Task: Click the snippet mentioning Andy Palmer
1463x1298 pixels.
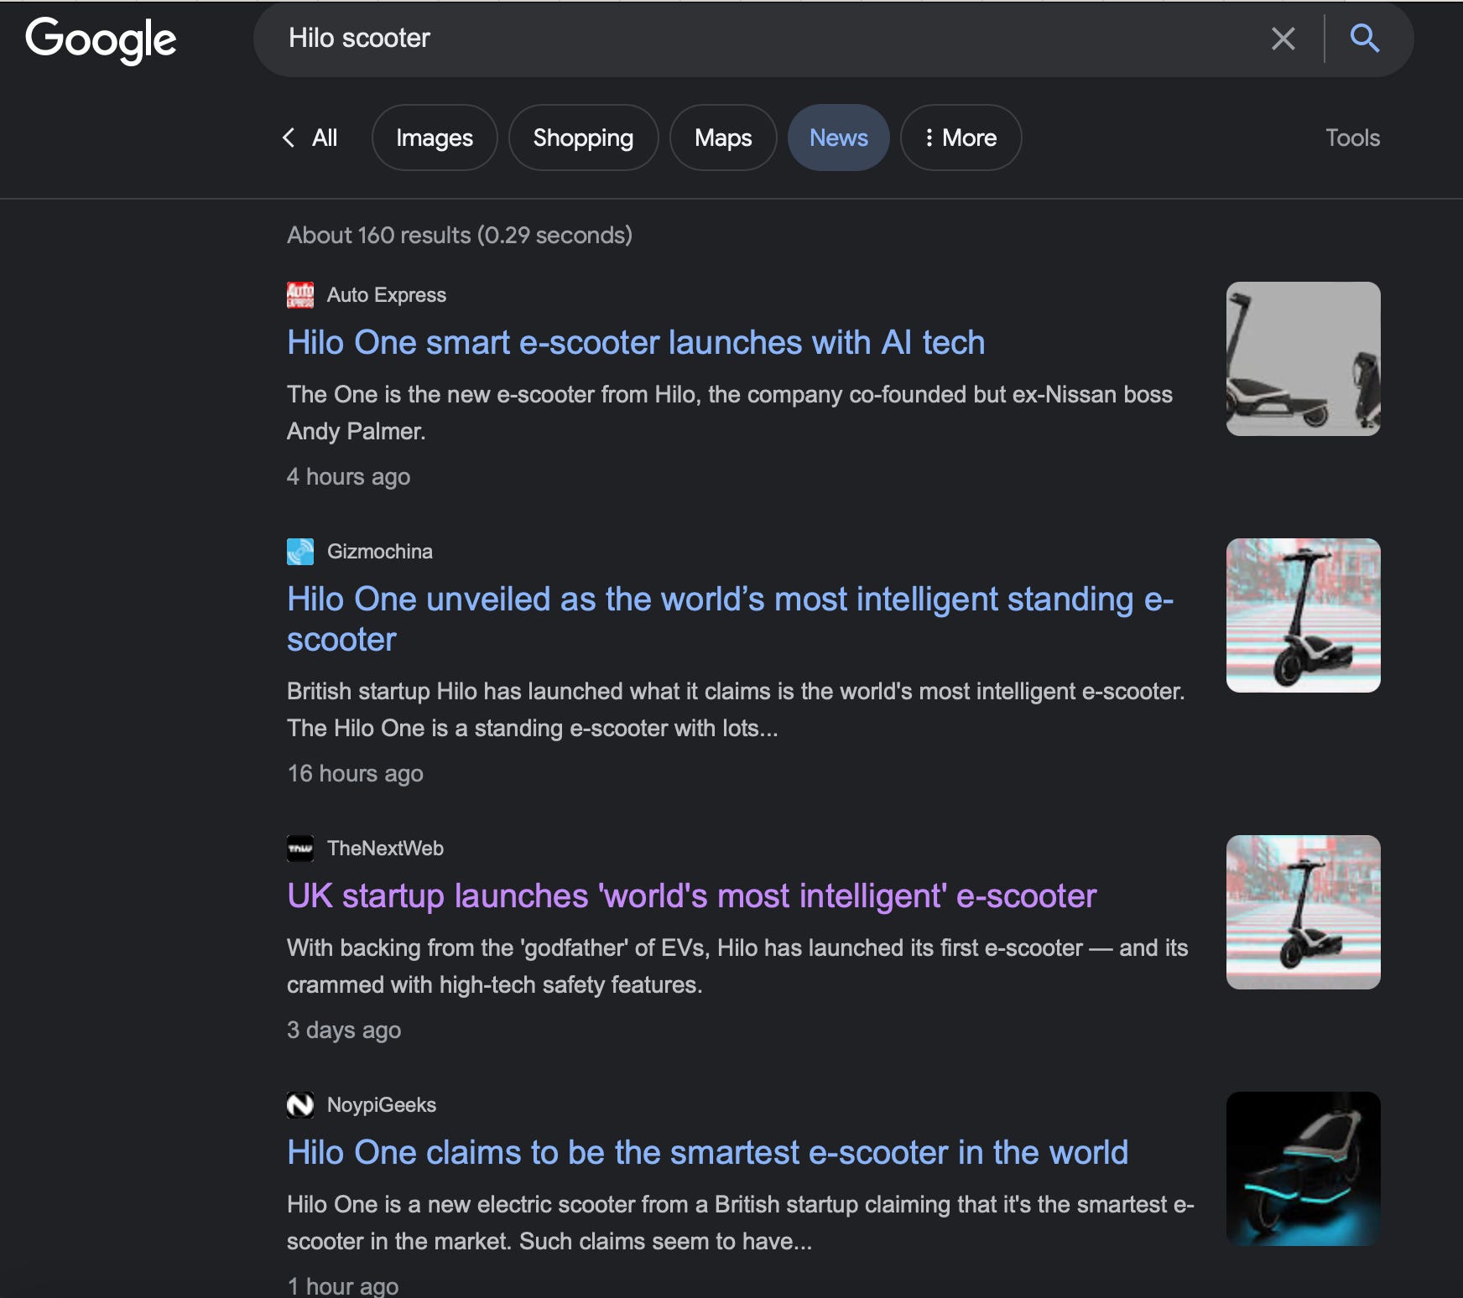Action: (730, 413)
